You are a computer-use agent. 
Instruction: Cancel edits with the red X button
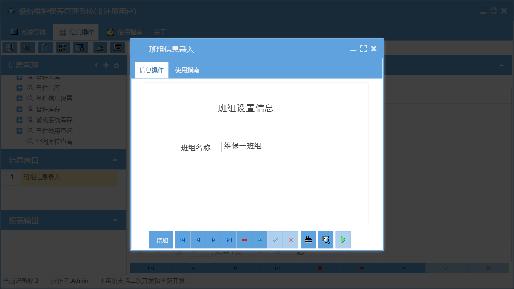click(x=291, y=239)
